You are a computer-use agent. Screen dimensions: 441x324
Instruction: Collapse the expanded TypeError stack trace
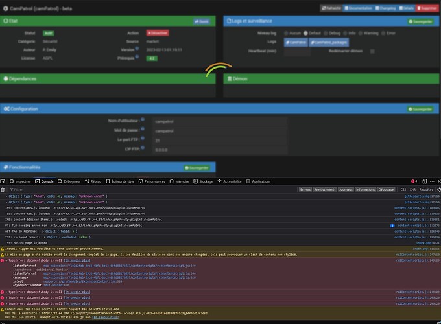(x=6, y=260)
